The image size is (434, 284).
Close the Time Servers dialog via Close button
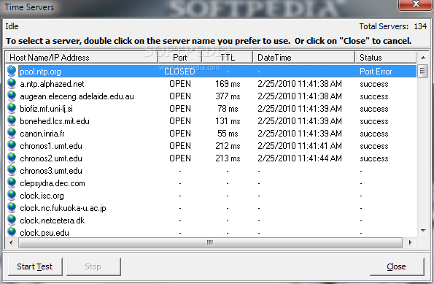coord(397,266)
